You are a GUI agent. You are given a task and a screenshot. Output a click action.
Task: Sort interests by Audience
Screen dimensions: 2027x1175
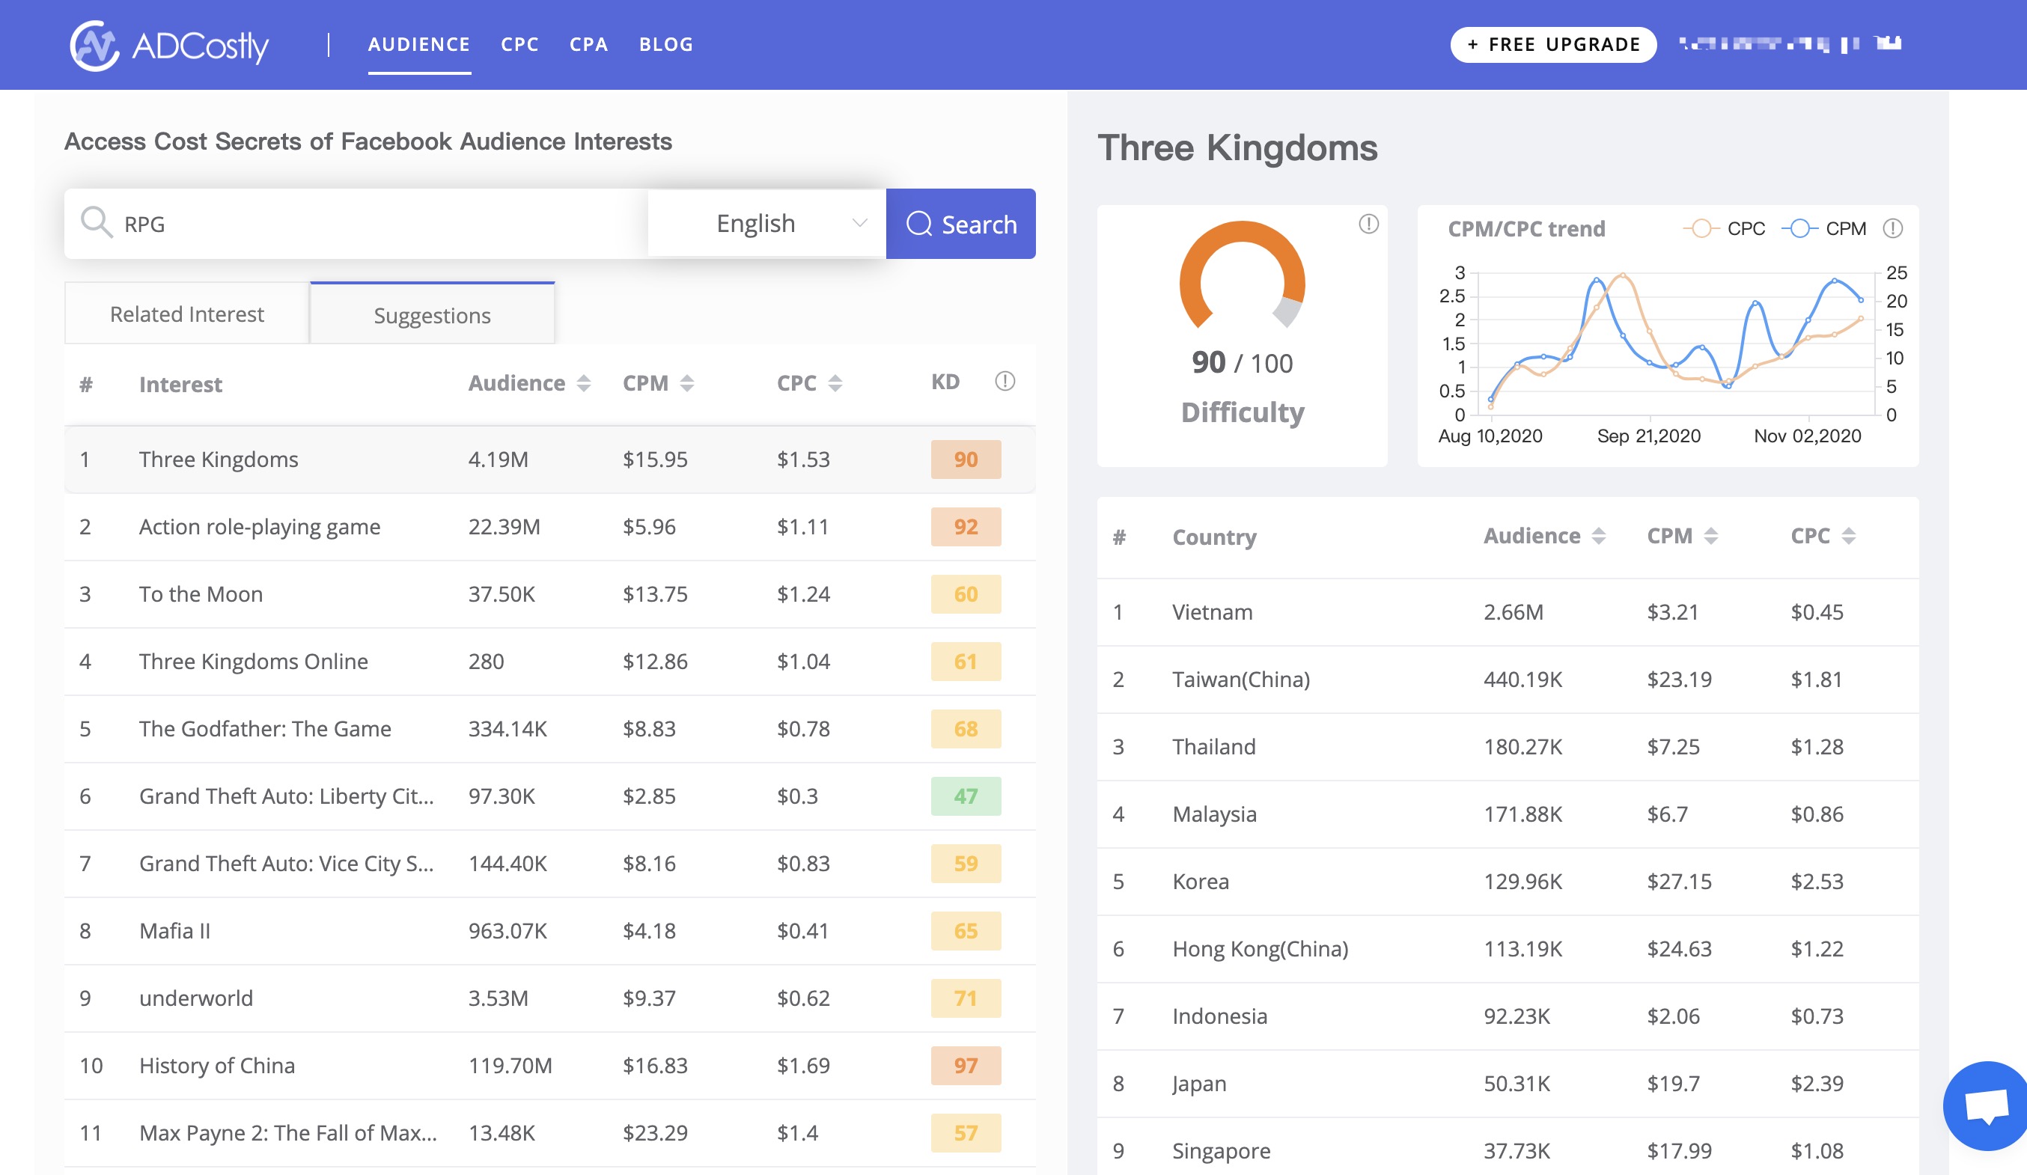tap(584, 384)
